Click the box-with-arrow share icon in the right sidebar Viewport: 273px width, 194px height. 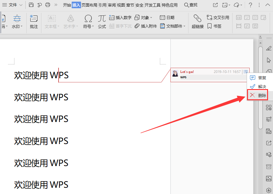click(269, 143)
